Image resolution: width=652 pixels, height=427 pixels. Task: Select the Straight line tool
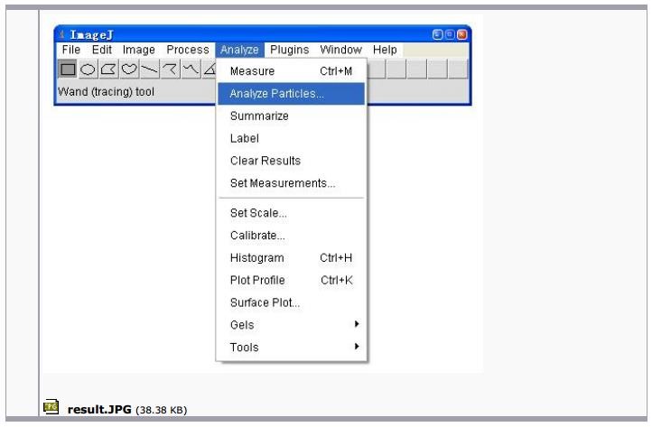(x=149, y=69)
